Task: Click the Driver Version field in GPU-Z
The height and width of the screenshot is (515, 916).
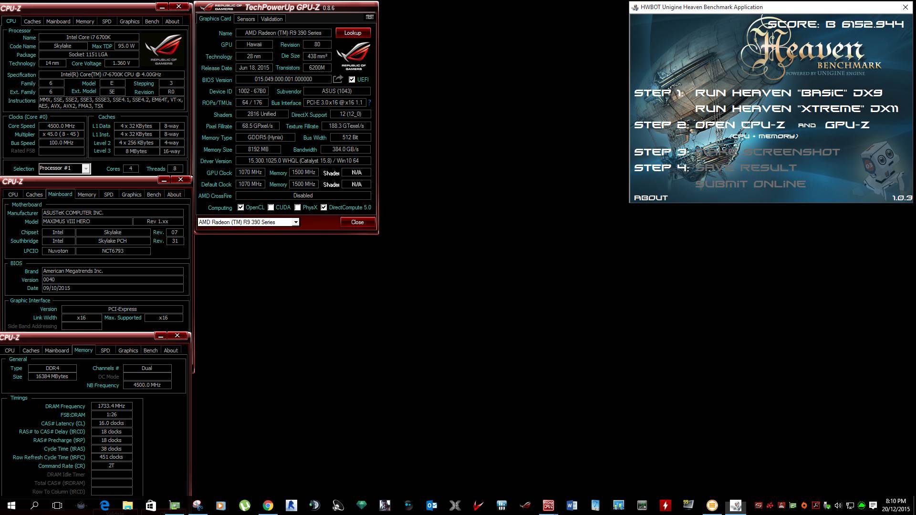Action: pyautogui.click(x=303, y=161)
